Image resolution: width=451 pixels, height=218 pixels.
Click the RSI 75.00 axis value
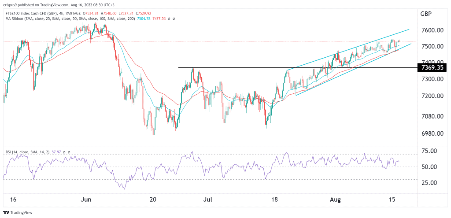coord(430,151)
